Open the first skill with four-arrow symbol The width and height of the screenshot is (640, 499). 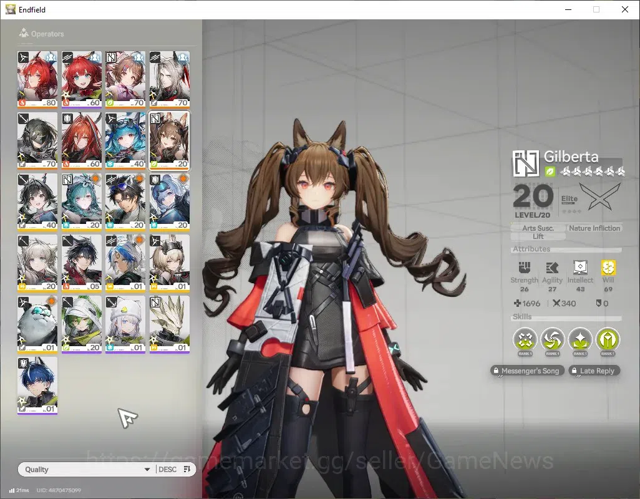point(525,339)
